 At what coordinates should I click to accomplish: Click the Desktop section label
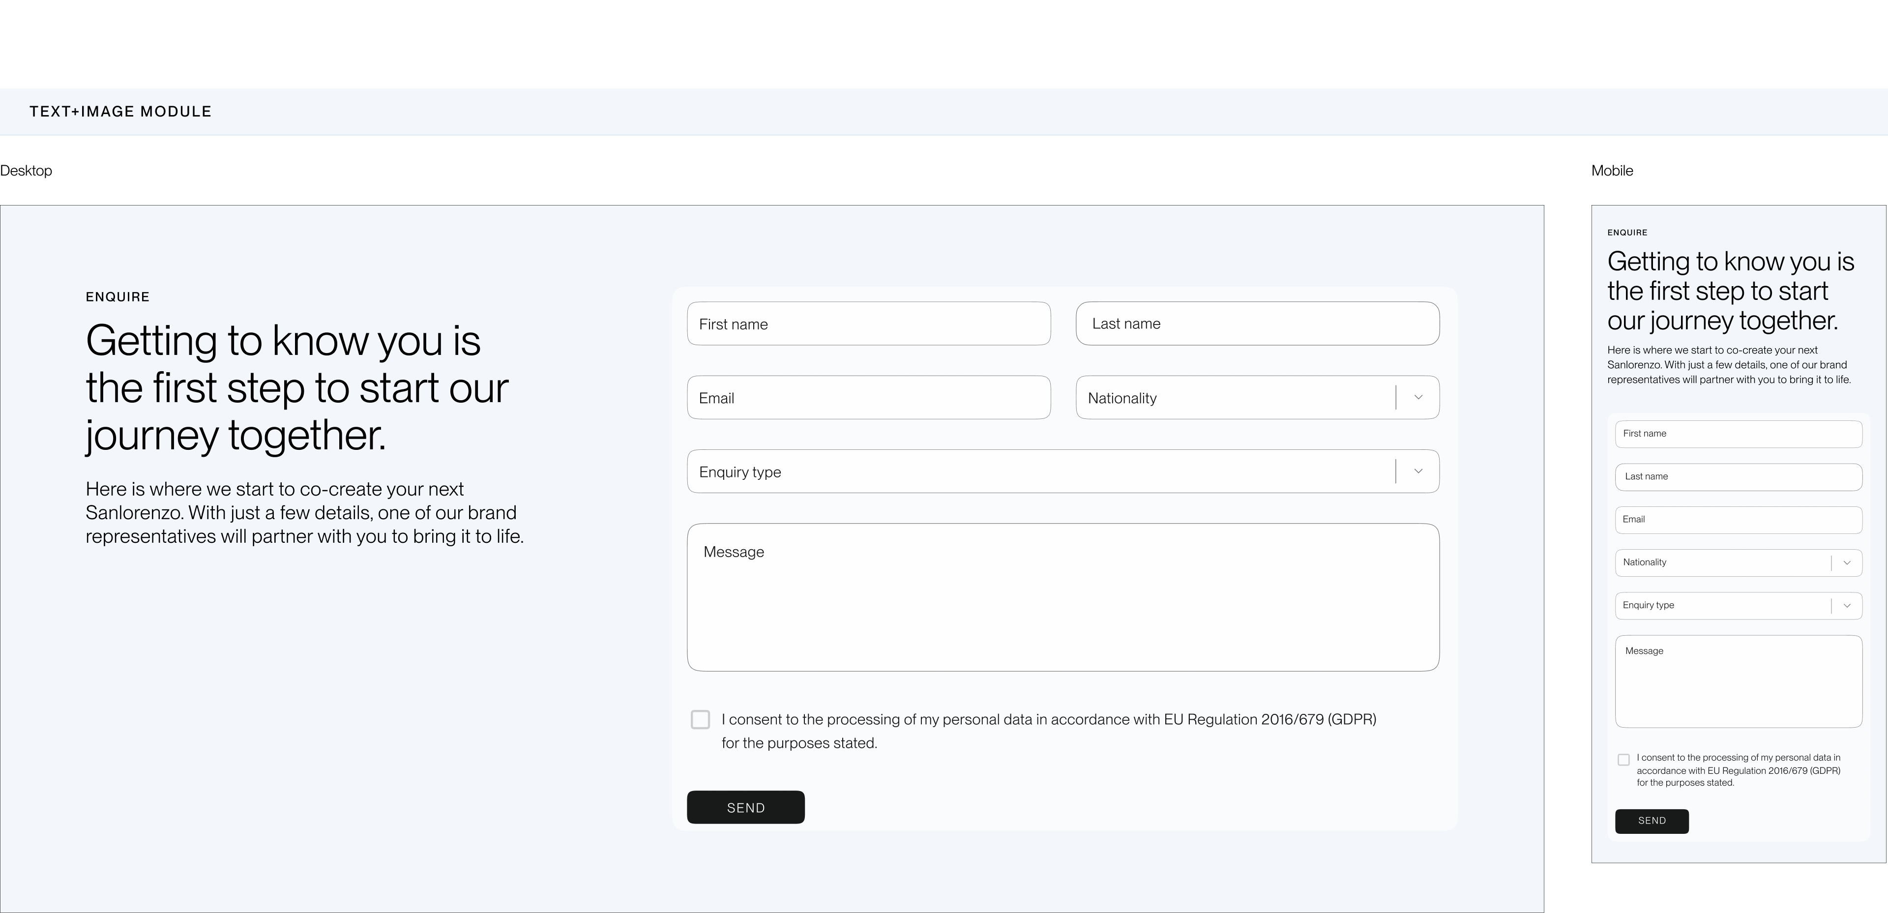click(x=27, y=171)
